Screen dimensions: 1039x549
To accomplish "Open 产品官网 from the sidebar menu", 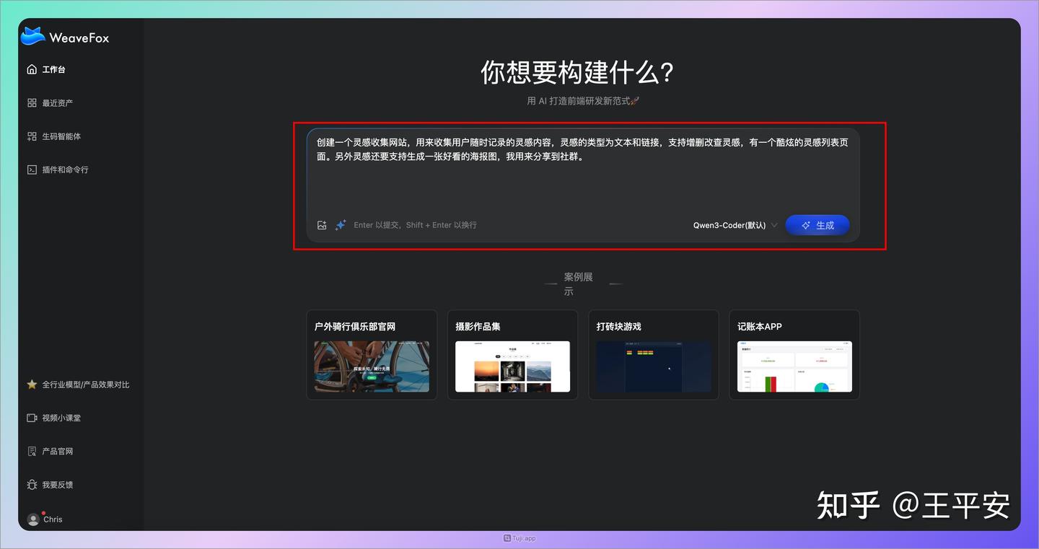I will tap(56, 451).
